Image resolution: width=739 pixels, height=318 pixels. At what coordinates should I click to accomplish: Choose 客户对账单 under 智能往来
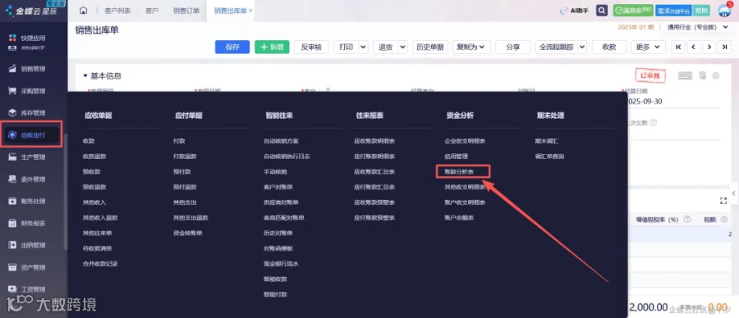coord(278,187)
